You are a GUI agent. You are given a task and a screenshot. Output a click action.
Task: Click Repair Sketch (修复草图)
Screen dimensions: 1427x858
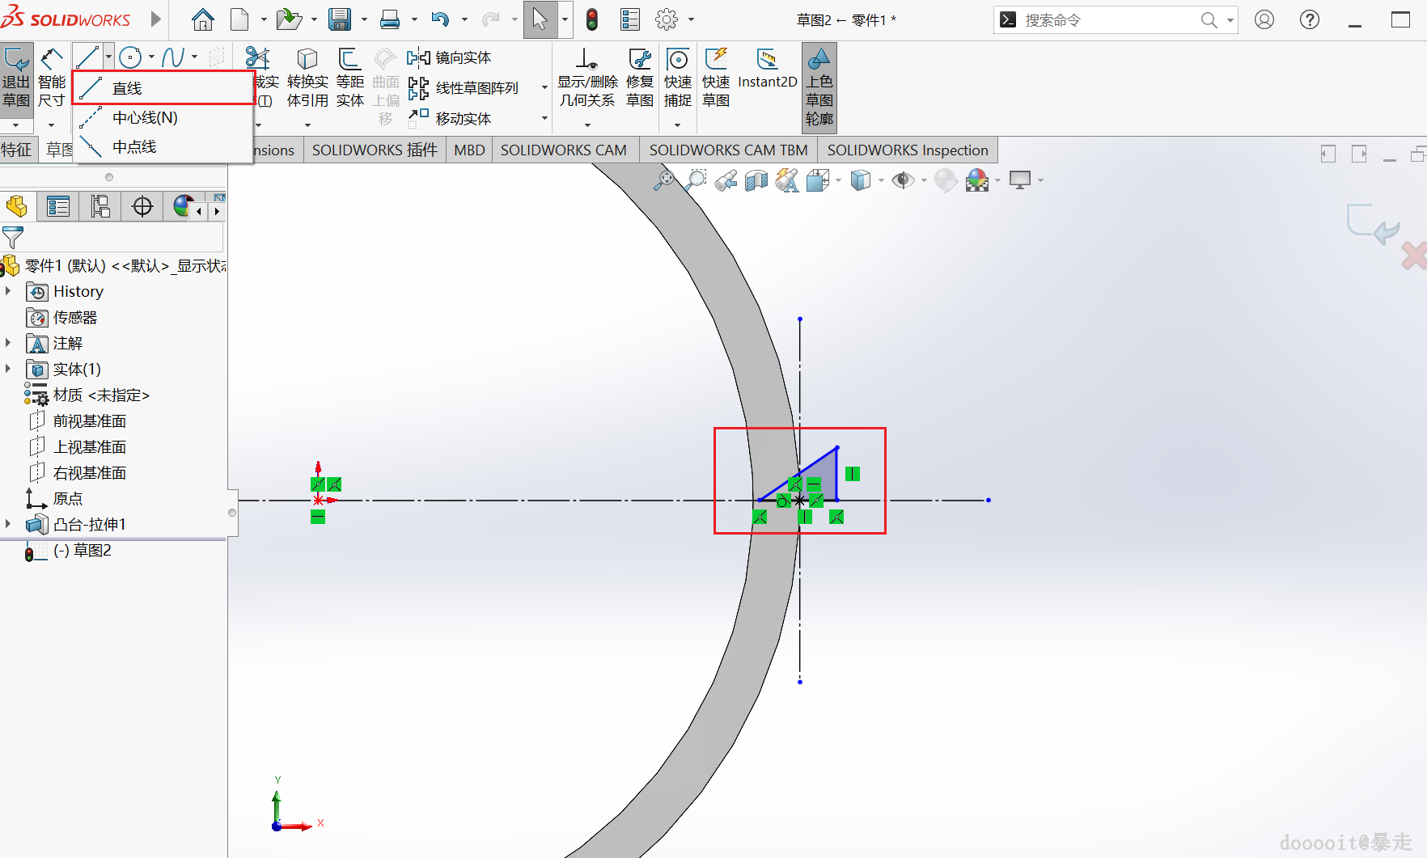(x=640, y=78)
